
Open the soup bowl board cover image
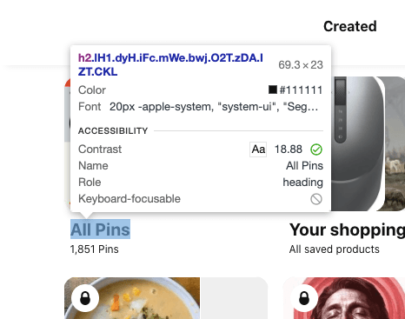pos(132,298)
